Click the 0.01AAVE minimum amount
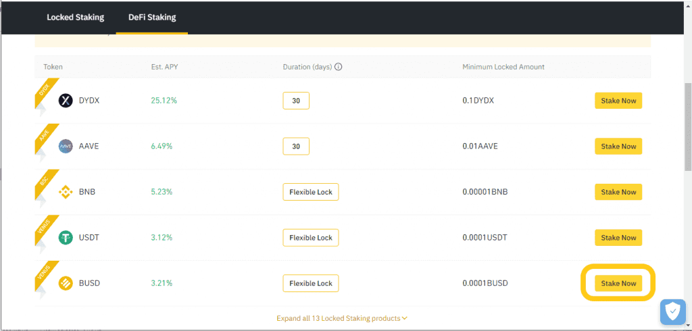 480,146
